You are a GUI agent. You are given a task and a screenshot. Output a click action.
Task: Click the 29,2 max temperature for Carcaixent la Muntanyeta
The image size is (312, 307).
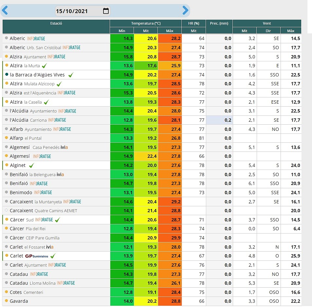coord(170,202)
